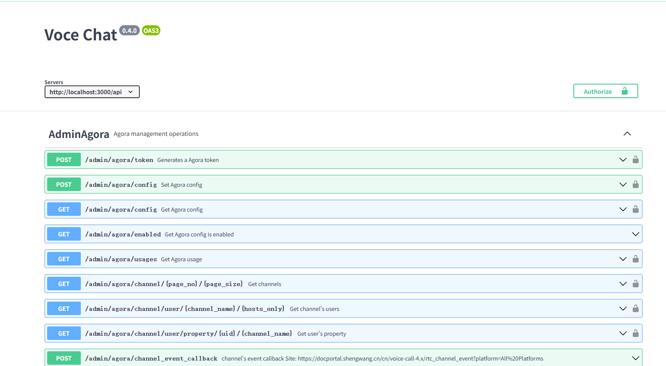Open the Servers dropdown http://localhost:3000/api

point(92,92)
